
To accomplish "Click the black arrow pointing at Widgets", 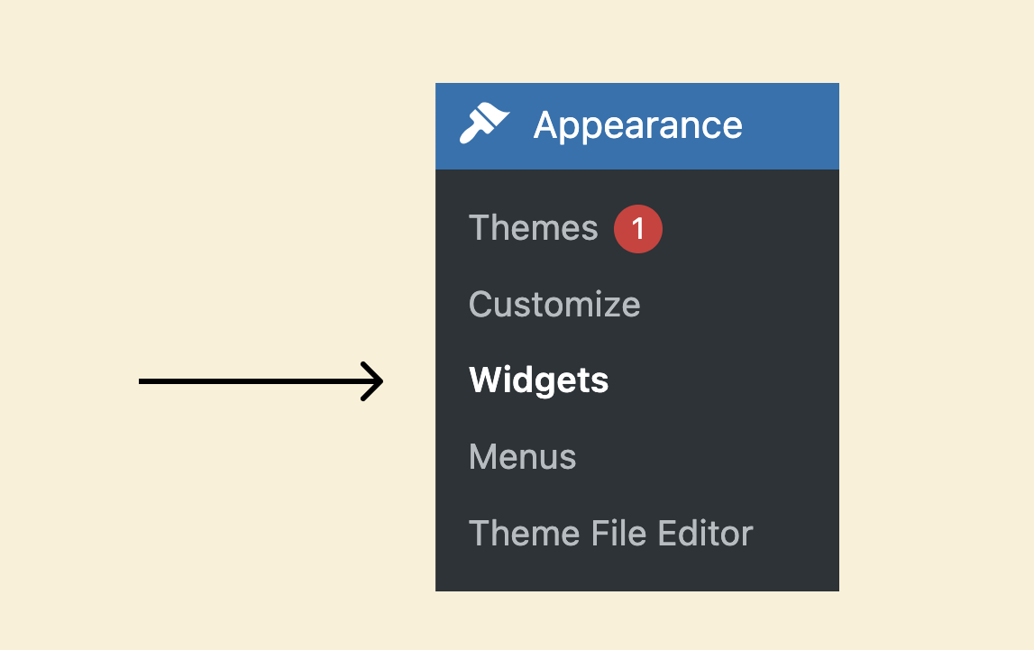I will (261, 381).
